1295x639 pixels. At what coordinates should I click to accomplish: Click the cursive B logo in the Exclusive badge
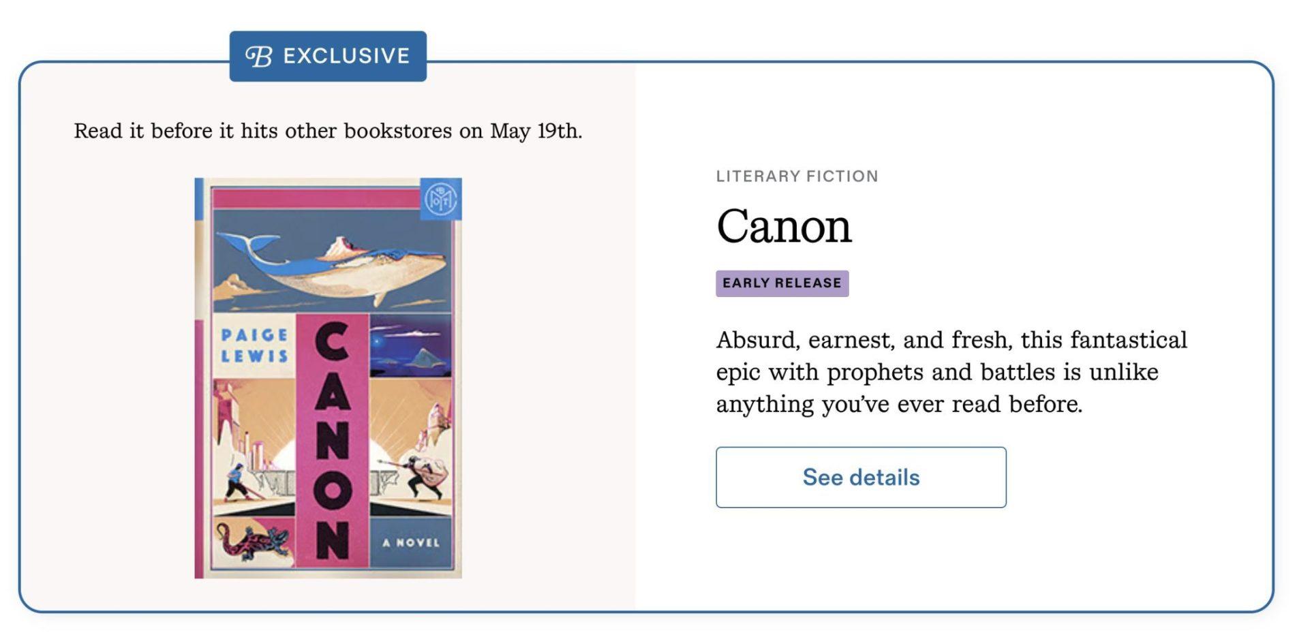click(x=259, y=56)
